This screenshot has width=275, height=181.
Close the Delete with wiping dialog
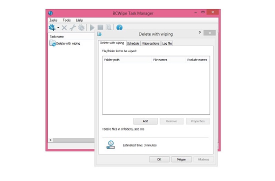(209, 33)
